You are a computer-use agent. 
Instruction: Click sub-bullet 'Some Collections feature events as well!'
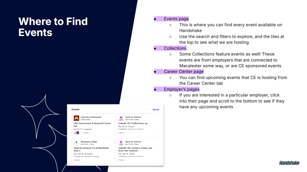(x=230, y=60)
